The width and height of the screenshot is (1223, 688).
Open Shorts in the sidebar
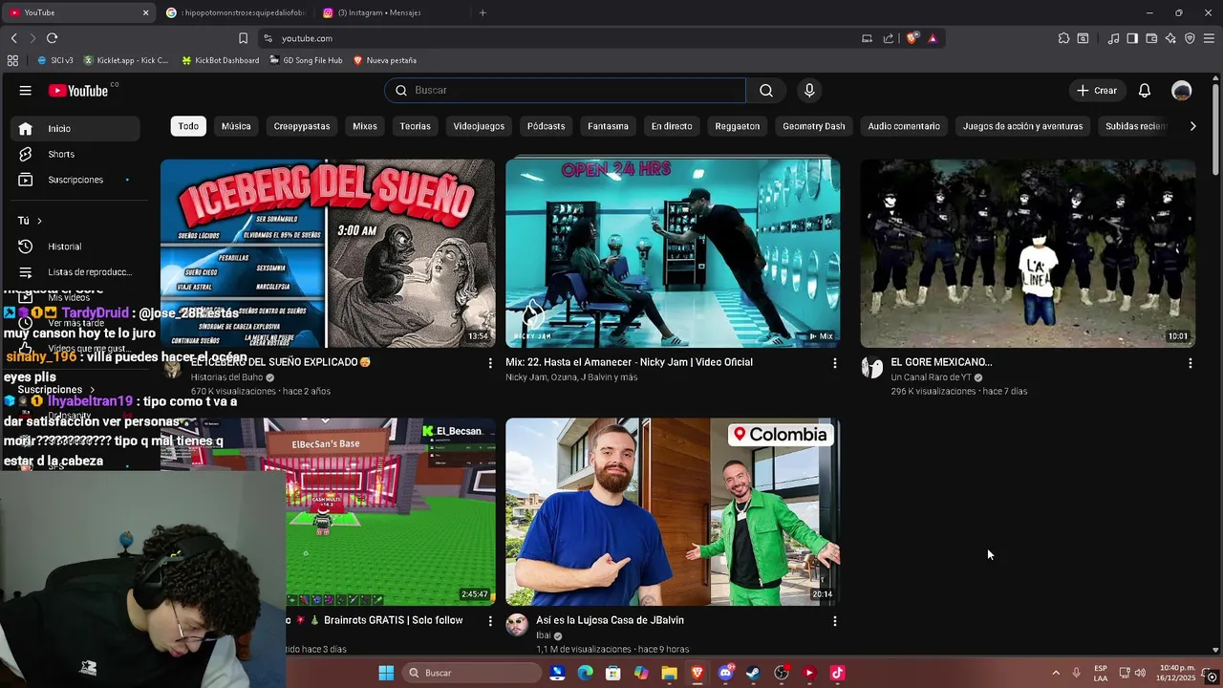point(75,155)
